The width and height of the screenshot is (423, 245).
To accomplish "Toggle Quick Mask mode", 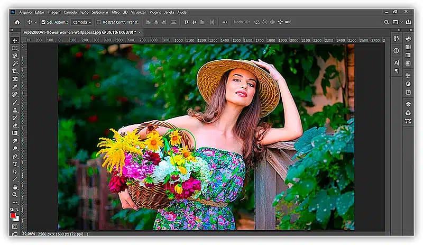I will (15, 226).
